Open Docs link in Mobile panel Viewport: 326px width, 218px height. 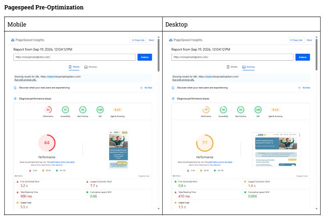[151, 40]
